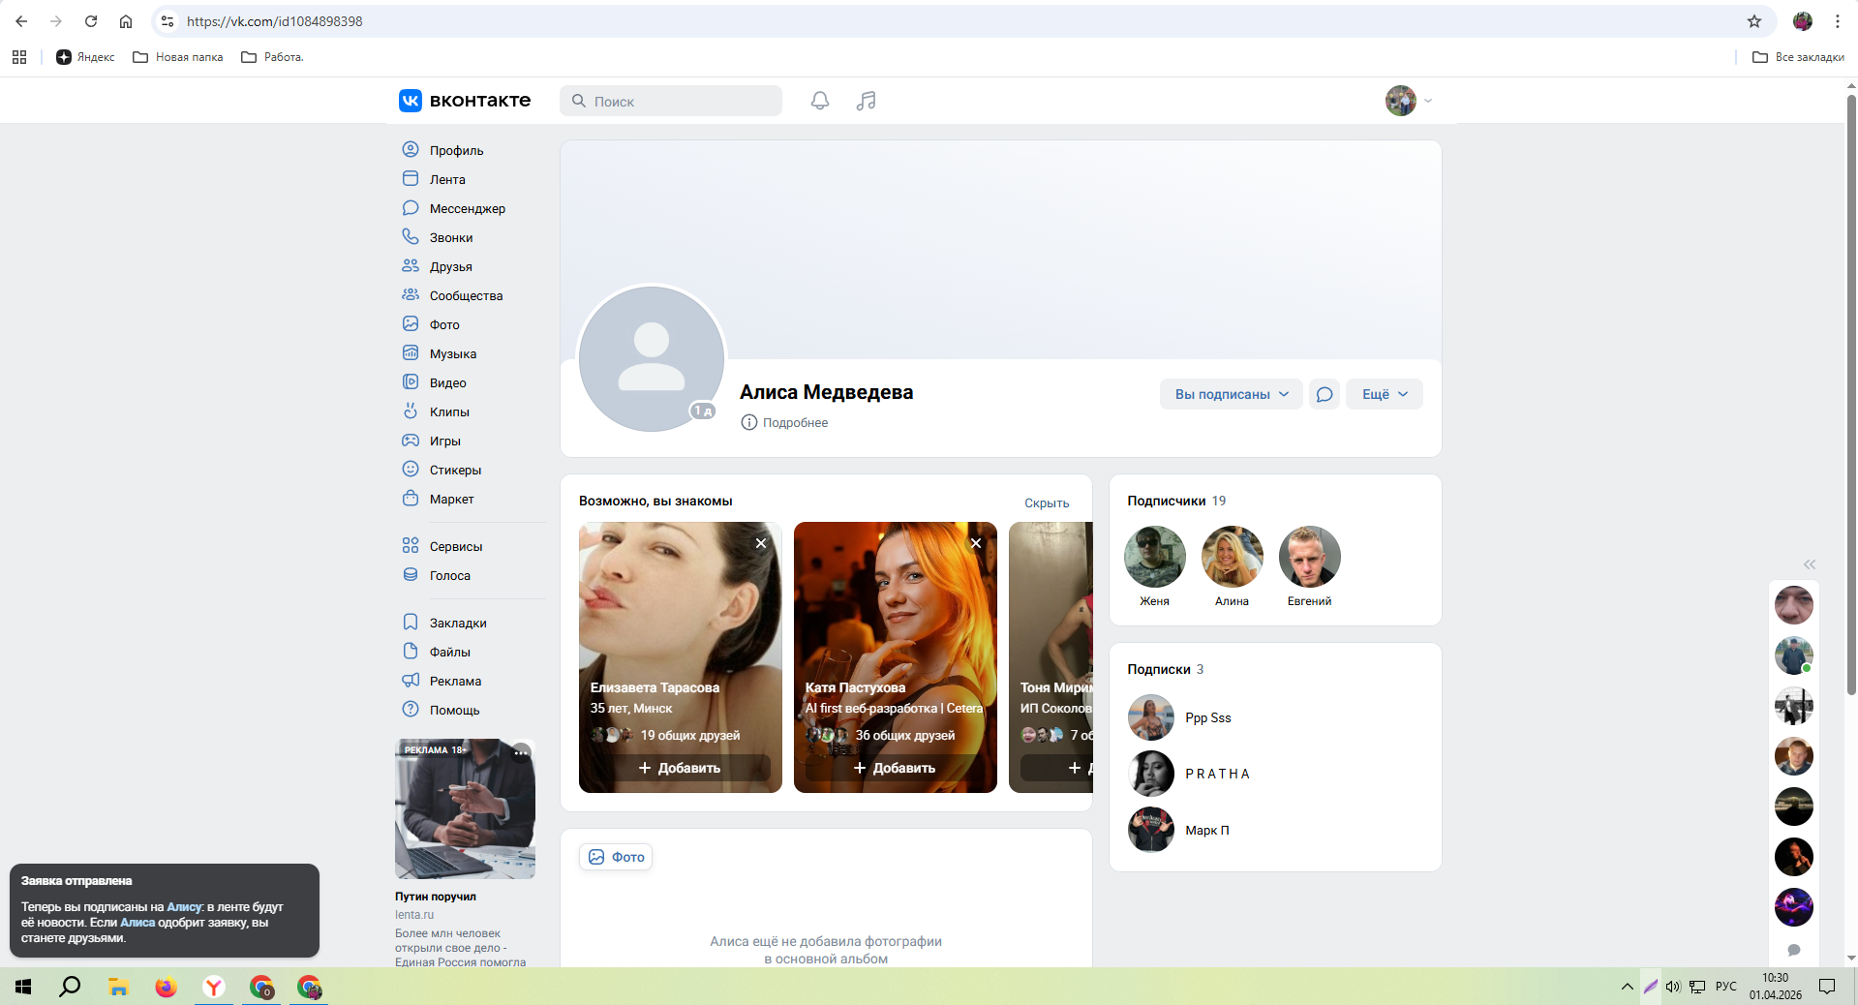View site information icon in address bar
The image size is (1858, 1005).
168,21
